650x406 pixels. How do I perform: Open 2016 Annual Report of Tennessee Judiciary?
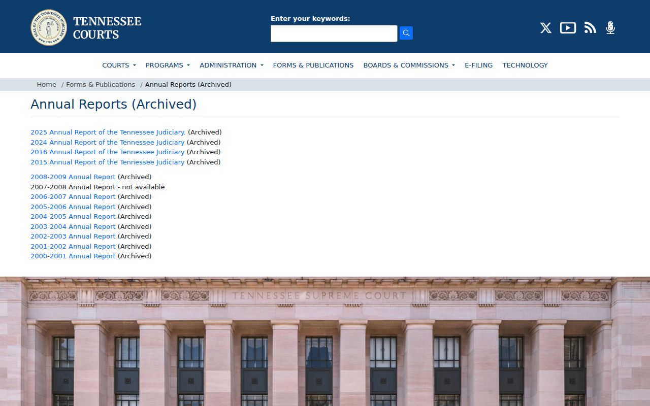coord(108,152)
